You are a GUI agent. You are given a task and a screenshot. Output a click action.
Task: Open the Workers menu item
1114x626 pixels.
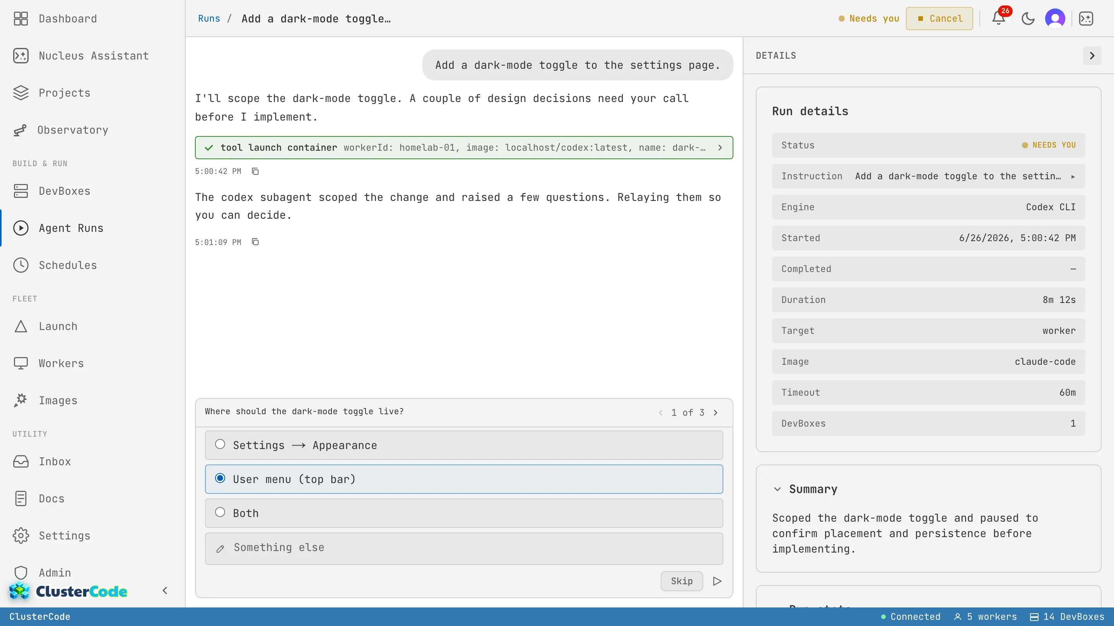click(61, 363)
